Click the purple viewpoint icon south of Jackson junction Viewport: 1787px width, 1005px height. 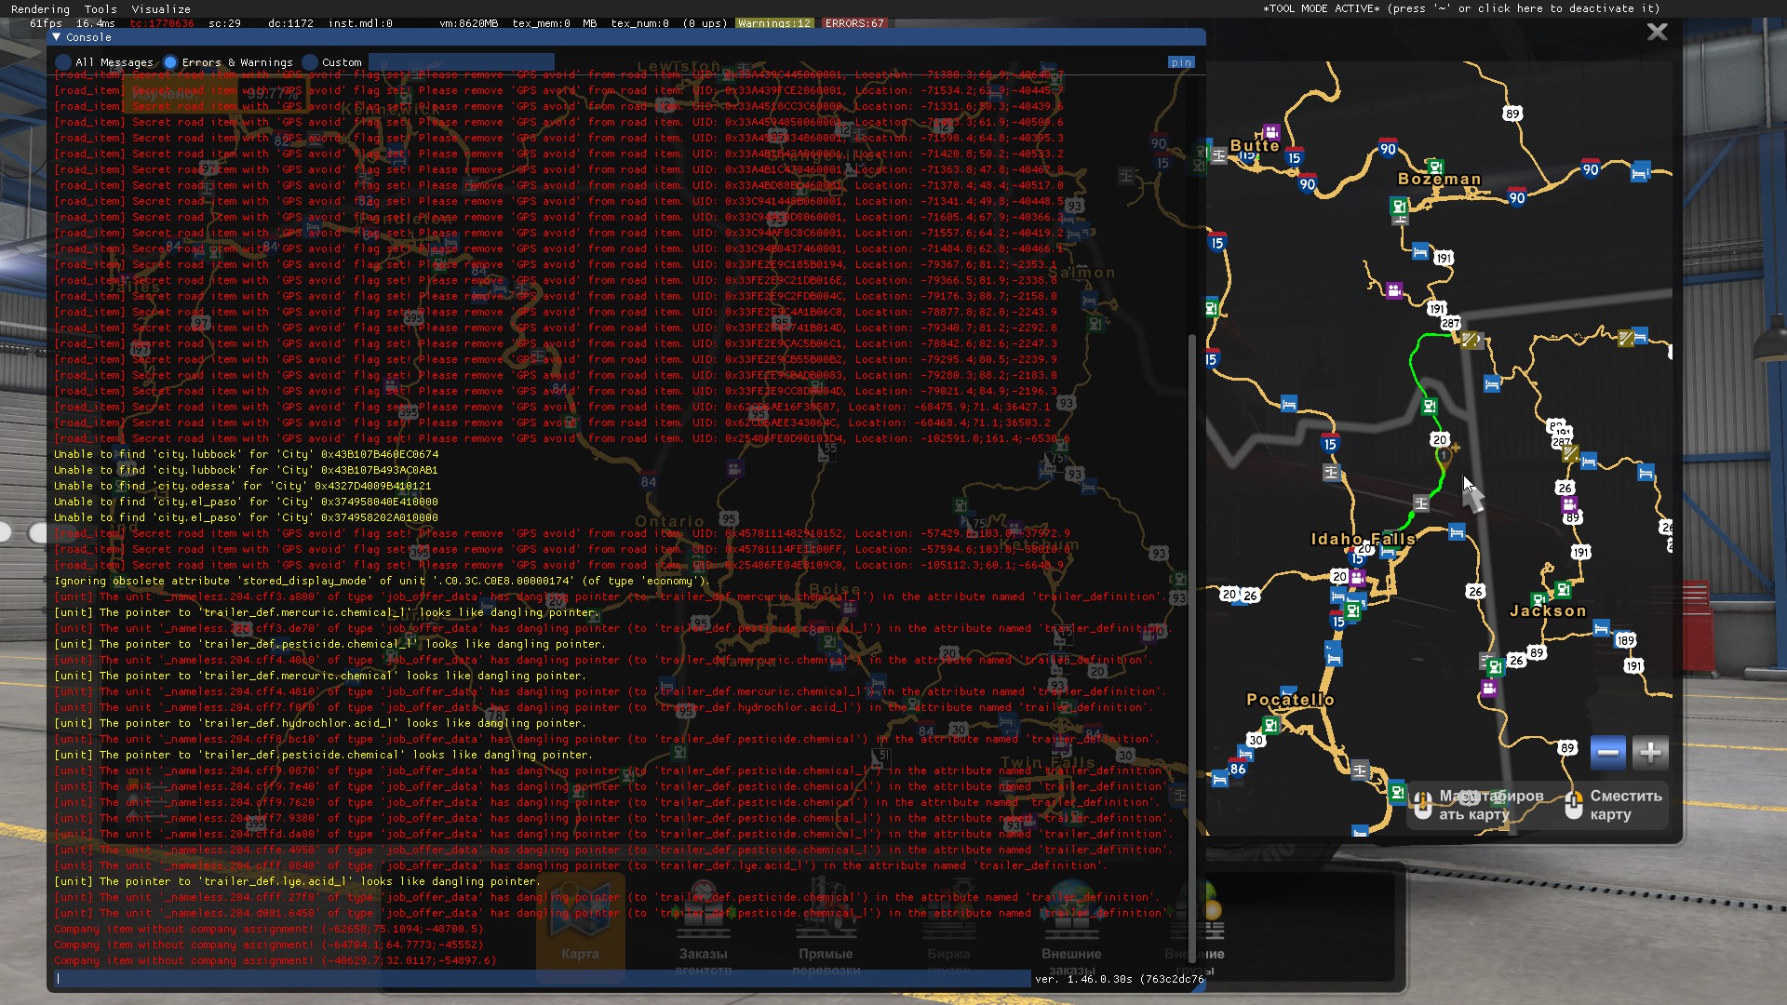coord(1488,689)
